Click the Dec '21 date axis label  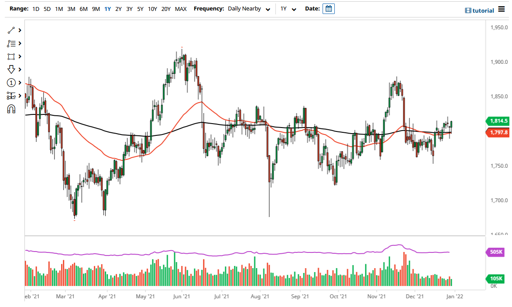(415, 297)
